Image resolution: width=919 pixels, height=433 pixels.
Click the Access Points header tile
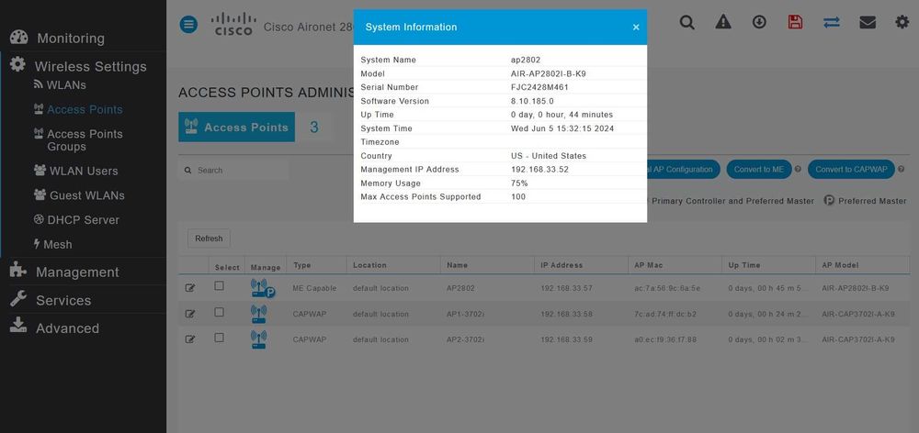click(236, 127)
